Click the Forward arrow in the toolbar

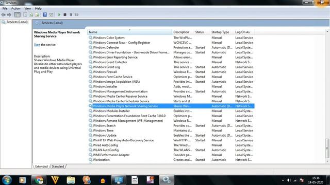(x=9, y=15)
